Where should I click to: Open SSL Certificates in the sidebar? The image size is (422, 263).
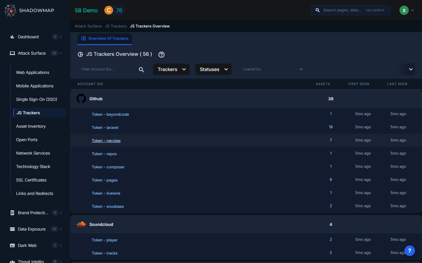coord(31,180)
